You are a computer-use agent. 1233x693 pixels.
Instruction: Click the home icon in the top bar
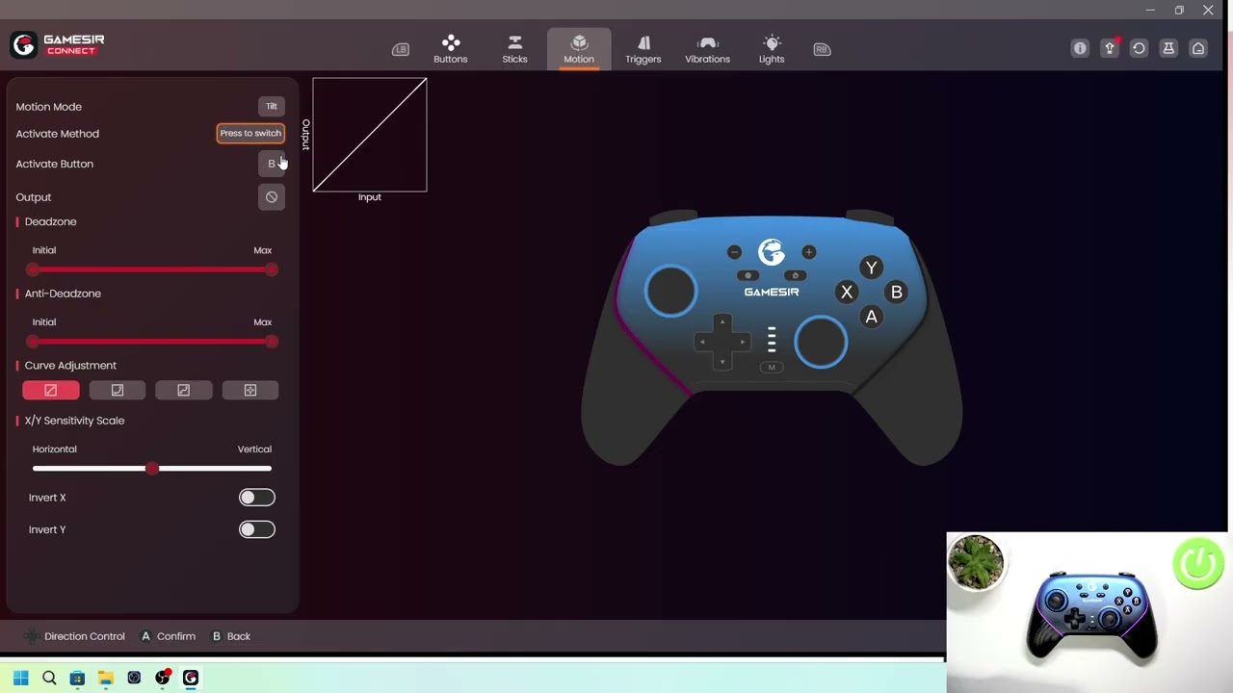pos(1198,48)
